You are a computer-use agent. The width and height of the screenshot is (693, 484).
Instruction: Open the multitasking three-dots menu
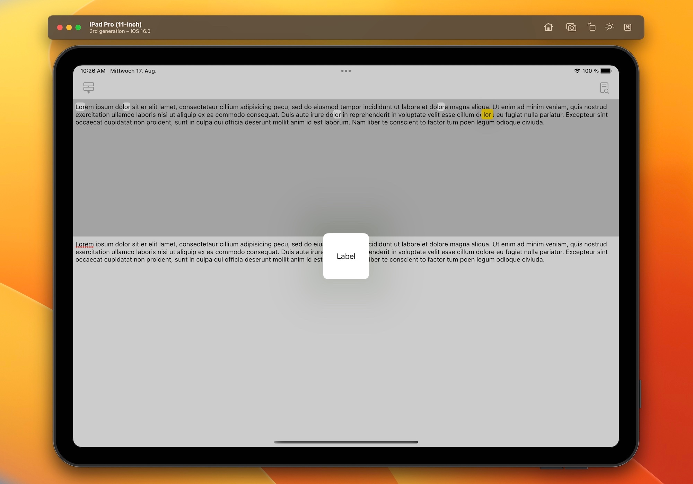(346, 71)
